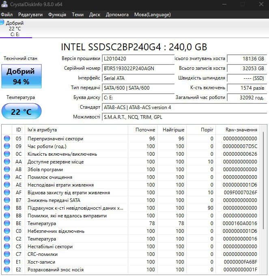Click status icon for attribute AB

click(7, 170)
